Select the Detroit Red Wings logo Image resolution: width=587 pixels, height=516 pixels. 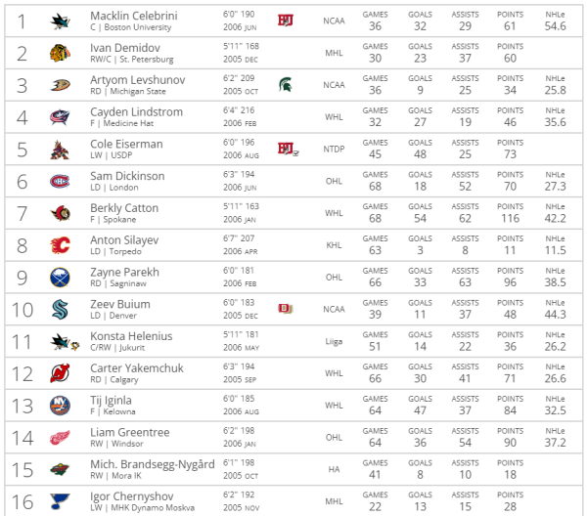click(60, 438)
